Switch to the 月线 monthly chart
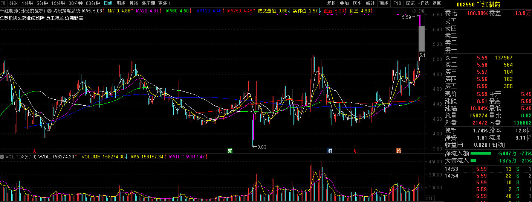Screen dimensions: 532x202 [134, 3]
